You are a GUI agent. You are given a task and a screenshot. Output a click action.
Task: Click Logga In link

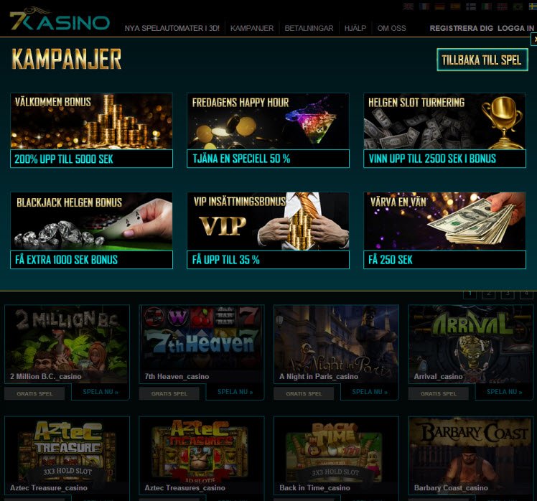tap(515, 28)
